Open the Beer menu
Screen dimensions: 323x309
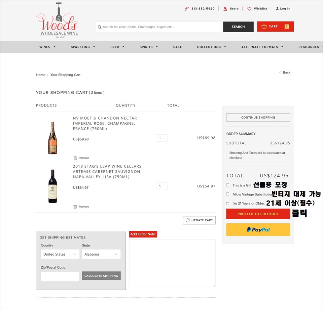click(x=115, y=47)
